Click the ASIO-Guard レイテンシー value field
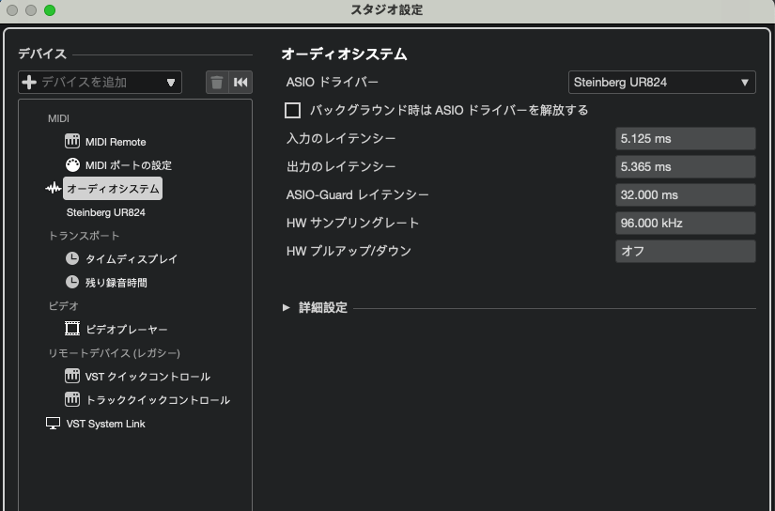Viewport: 775px width, 511px height. (685, 195)
